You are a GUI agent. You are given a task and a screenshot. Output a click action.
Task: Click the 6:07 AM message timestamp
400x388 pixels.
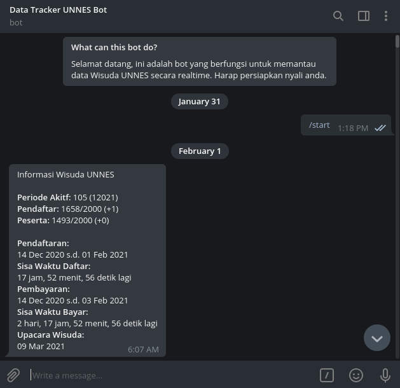143,349
